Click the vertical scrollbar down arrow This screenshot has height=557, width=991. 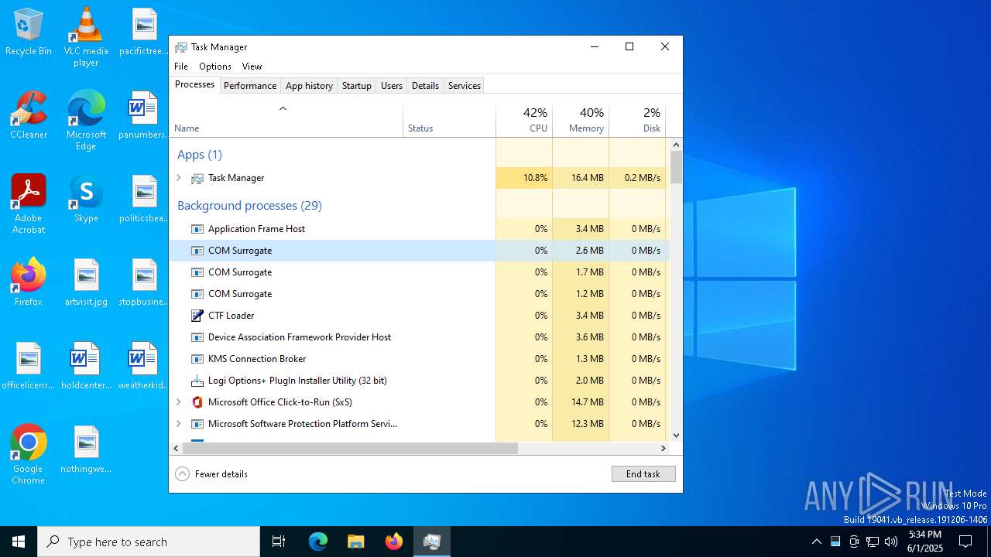pos(676,436)
